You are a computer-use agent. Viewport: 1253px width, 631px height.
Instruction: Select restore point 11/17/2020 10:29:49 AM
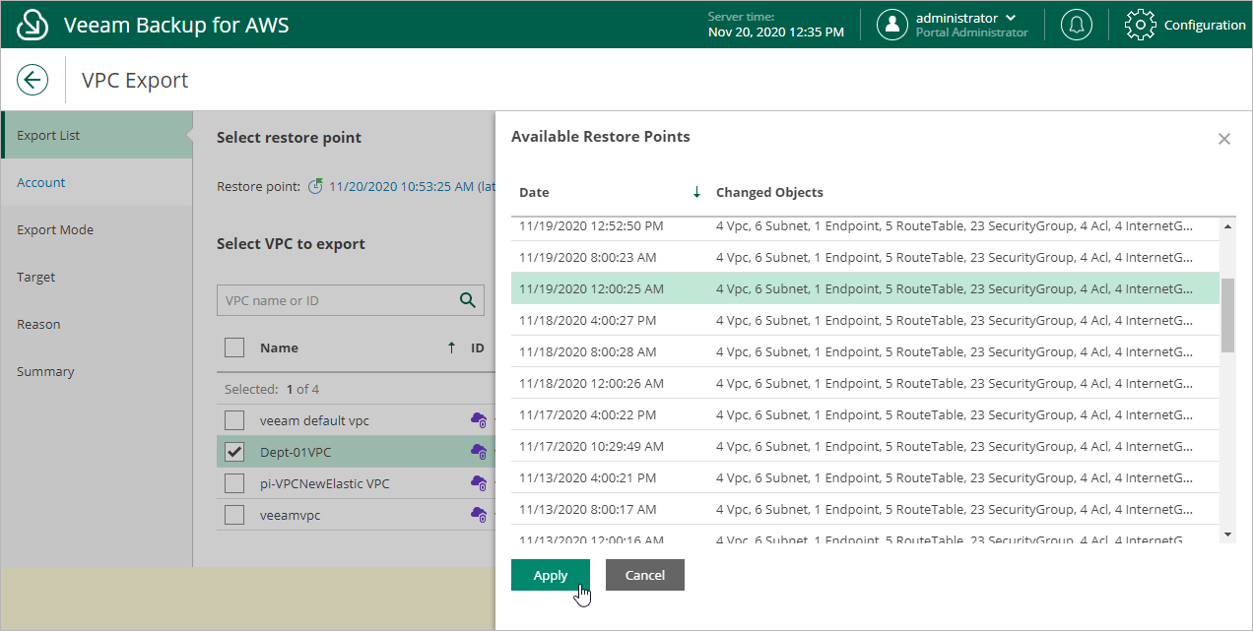point(866,446)
